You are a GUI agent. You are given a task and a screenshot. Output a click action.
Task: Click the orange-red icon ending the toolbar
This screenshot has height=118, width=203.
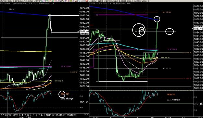pyautogui.click(x=87, y=1)
